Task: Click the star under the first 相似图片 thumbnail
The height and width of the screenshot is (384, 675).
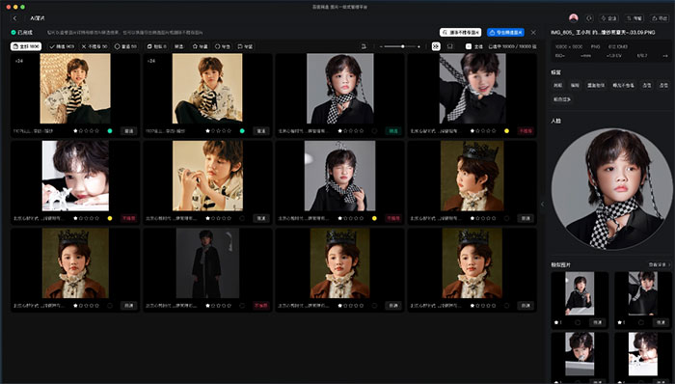Action: coord(556,322)
